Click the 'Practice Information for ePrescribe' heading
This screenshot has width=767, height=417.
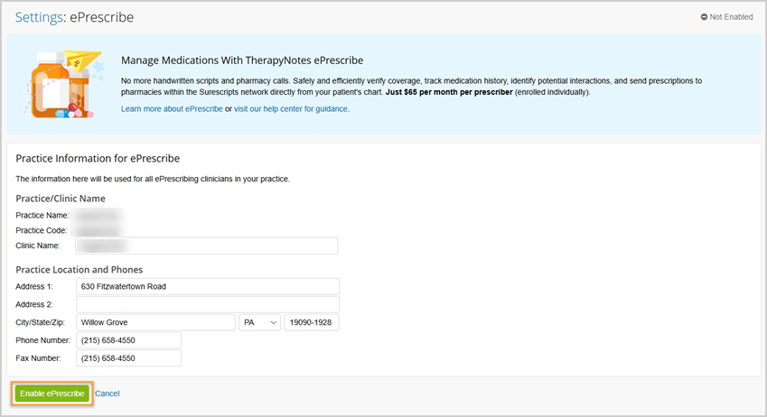pos(98,158)
